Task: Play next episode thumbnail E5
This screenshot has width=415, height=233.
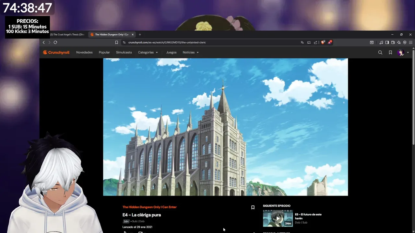Action: (x=278, y=218)
